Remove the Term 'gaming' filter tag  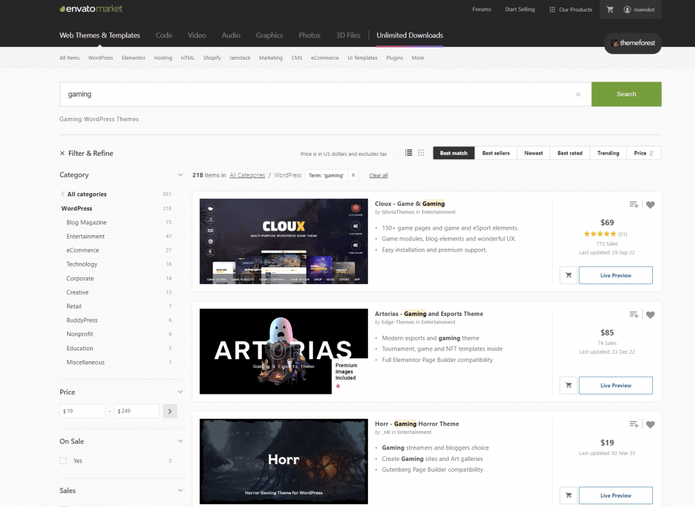point(353,176)
